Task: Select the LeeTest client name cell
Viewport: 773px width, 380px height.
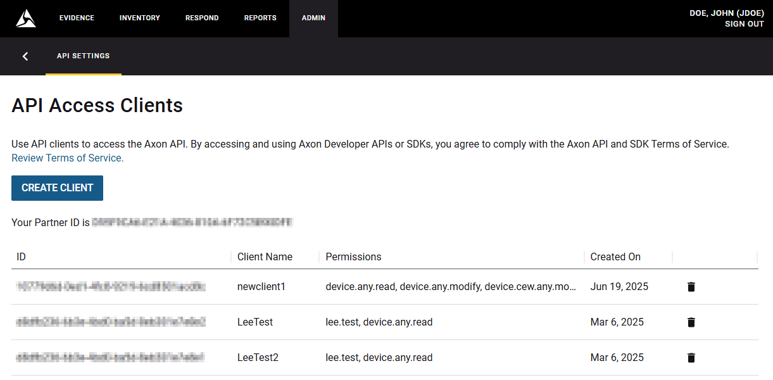Action: click(x=255, y=322)
